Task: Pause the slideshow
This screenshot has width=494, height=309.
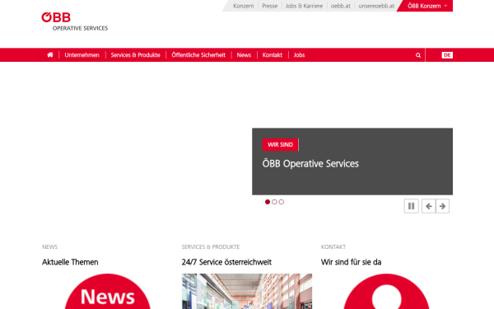Action: coord(411,206)
